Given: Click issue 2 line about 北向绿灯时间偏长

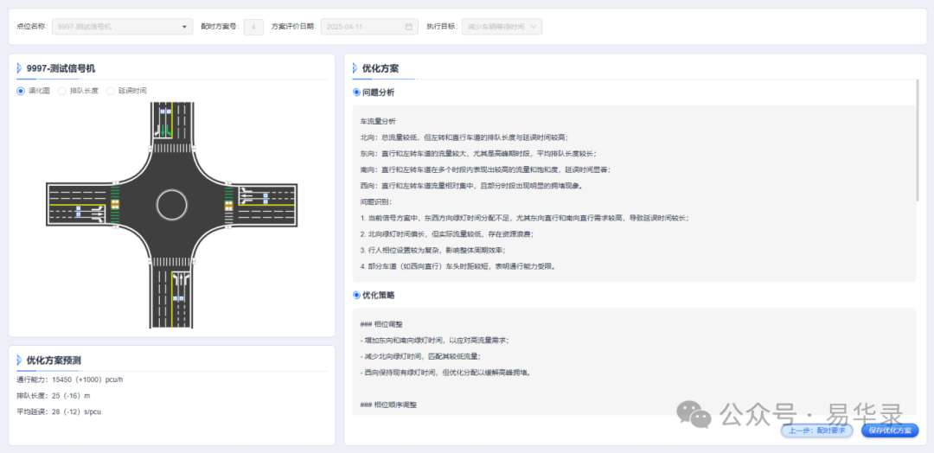Looking at the screenshot, I should pyautogui.click(x=447, y=234).
